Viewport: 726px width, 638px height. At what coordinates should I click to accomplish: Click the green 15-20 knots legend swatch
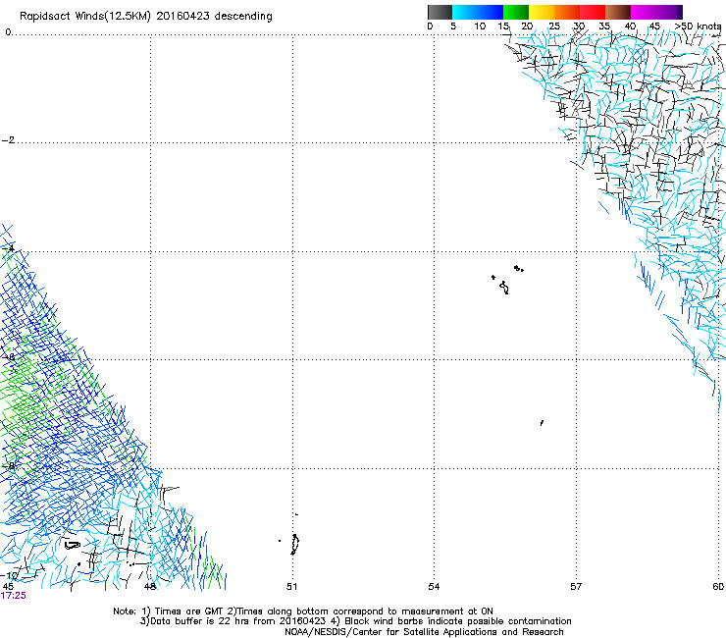point(516,12)
